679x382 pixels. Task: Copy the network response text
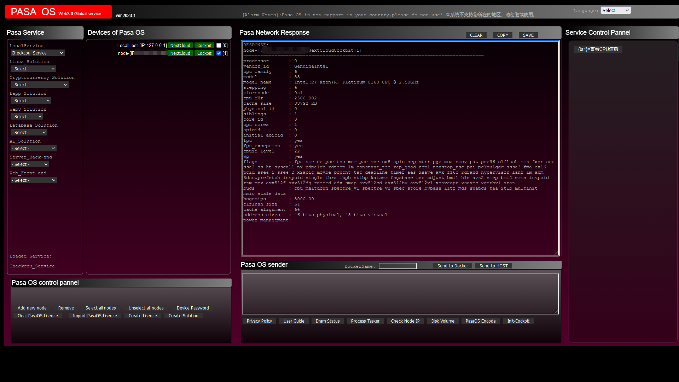tap(503, 35)
